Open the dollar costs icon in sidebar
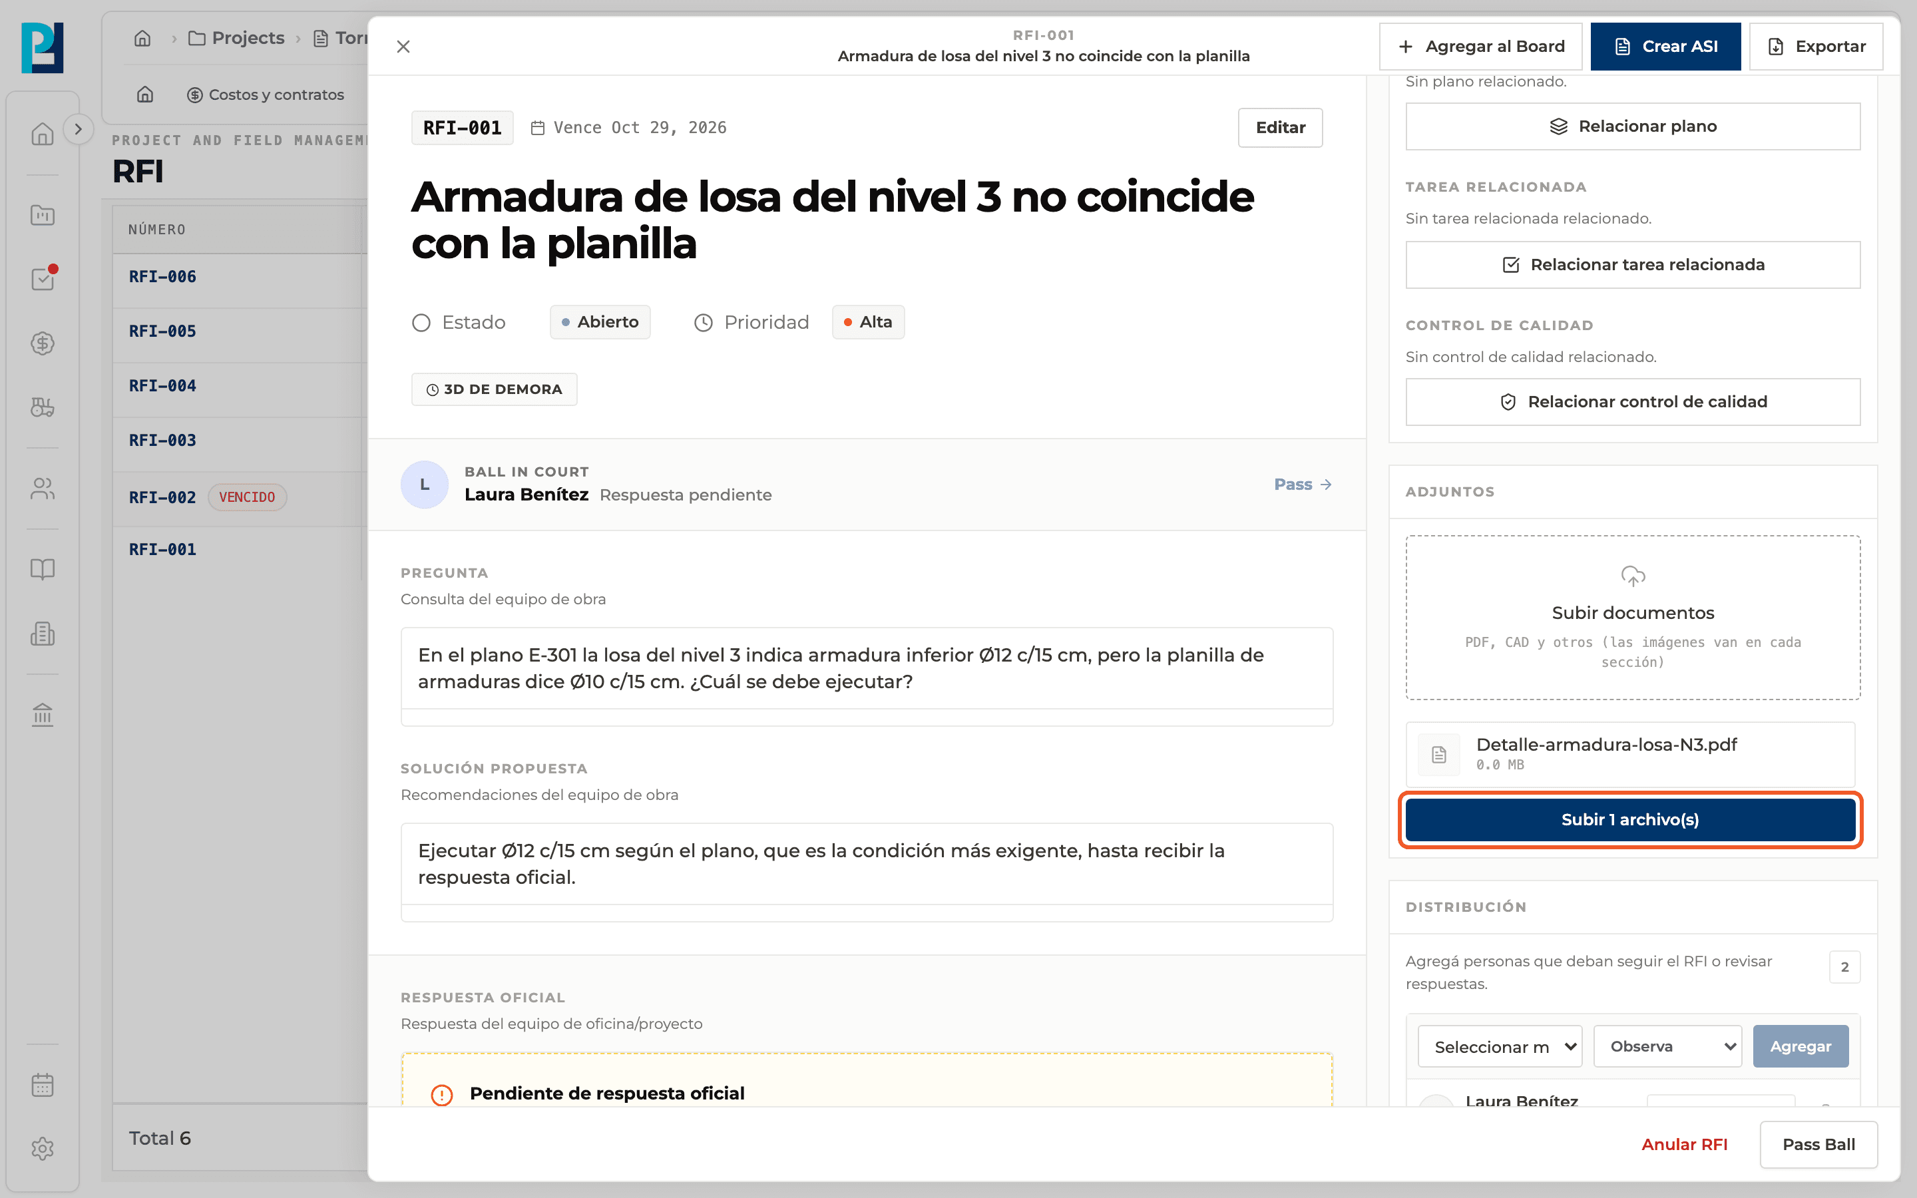Screen dimensions: 1917x1198 pos(43,343)
